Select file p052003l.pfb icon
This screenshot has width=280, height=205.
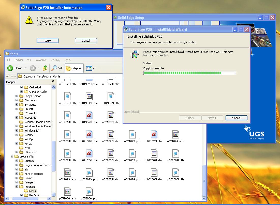pyautogui.click(x=175, y=173)
